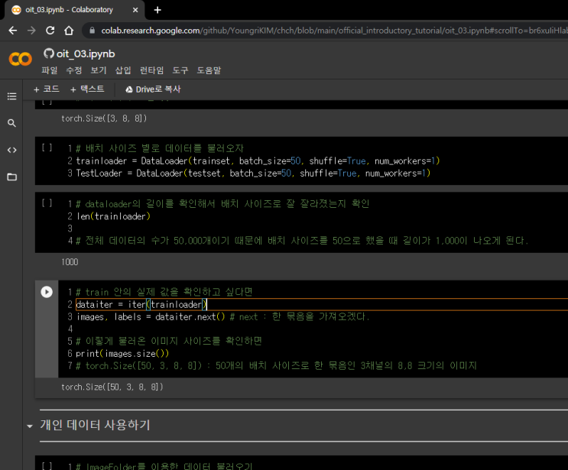Open the code snippets sidebar icon
The width and height of the screenshot is (568, 470).
coord(11,150)
